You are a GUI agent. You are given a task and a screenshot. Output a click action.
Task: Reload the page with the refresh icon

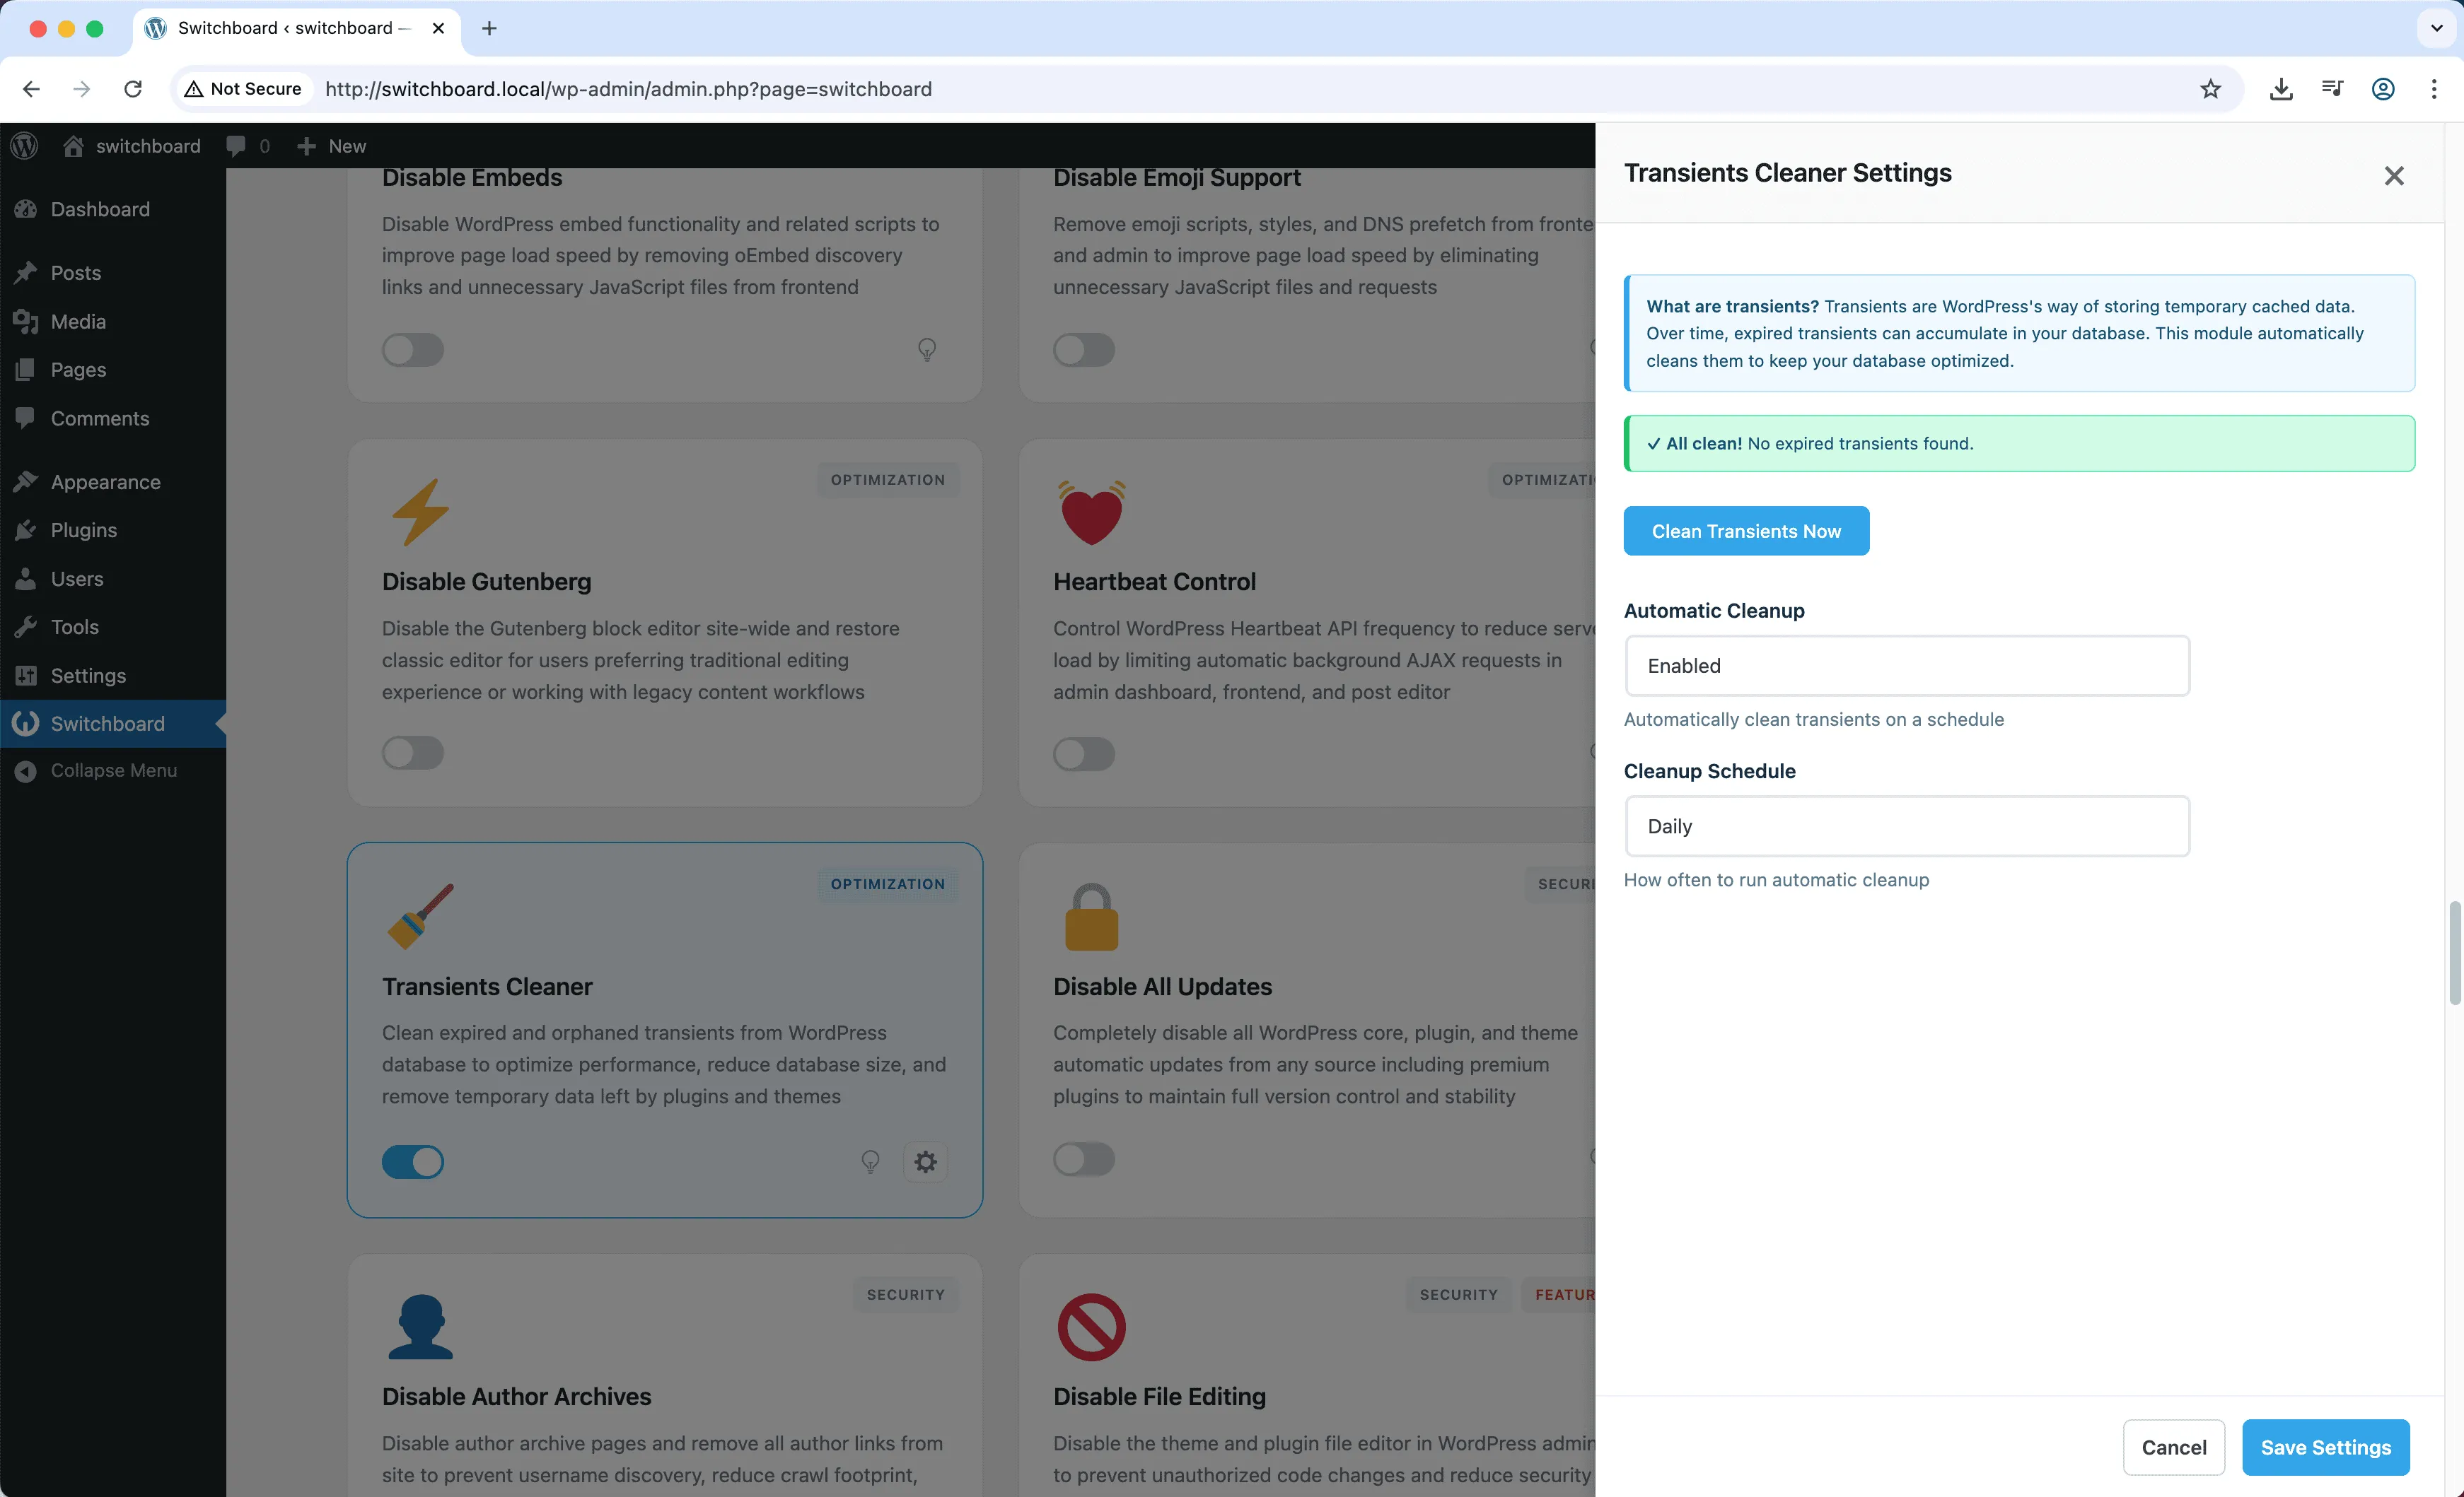[x=133, y=89]
